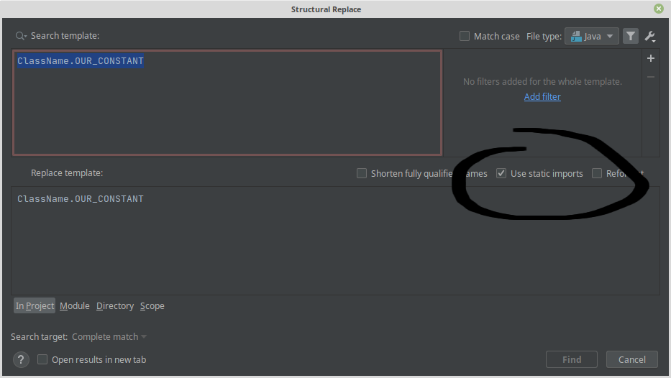This screenshot has width=671, height=378.
Task: Open the search history magnifier icon
Action: (21, 36)
